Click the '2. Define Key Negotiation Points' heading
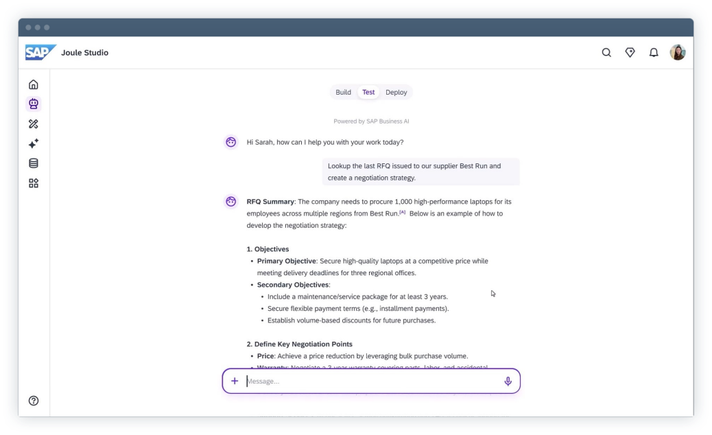 coord(299,344)
